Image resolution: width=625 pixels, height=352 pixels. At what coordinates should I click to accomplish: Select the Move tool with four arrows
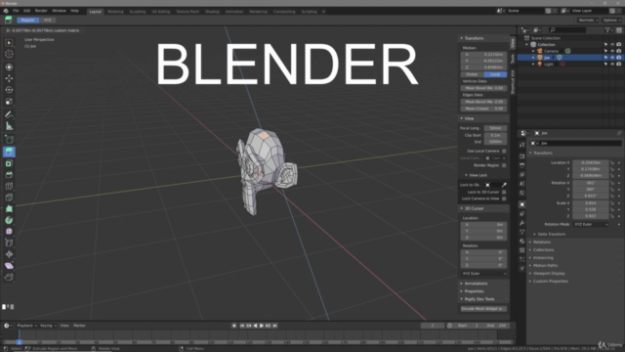coord(9,78)
